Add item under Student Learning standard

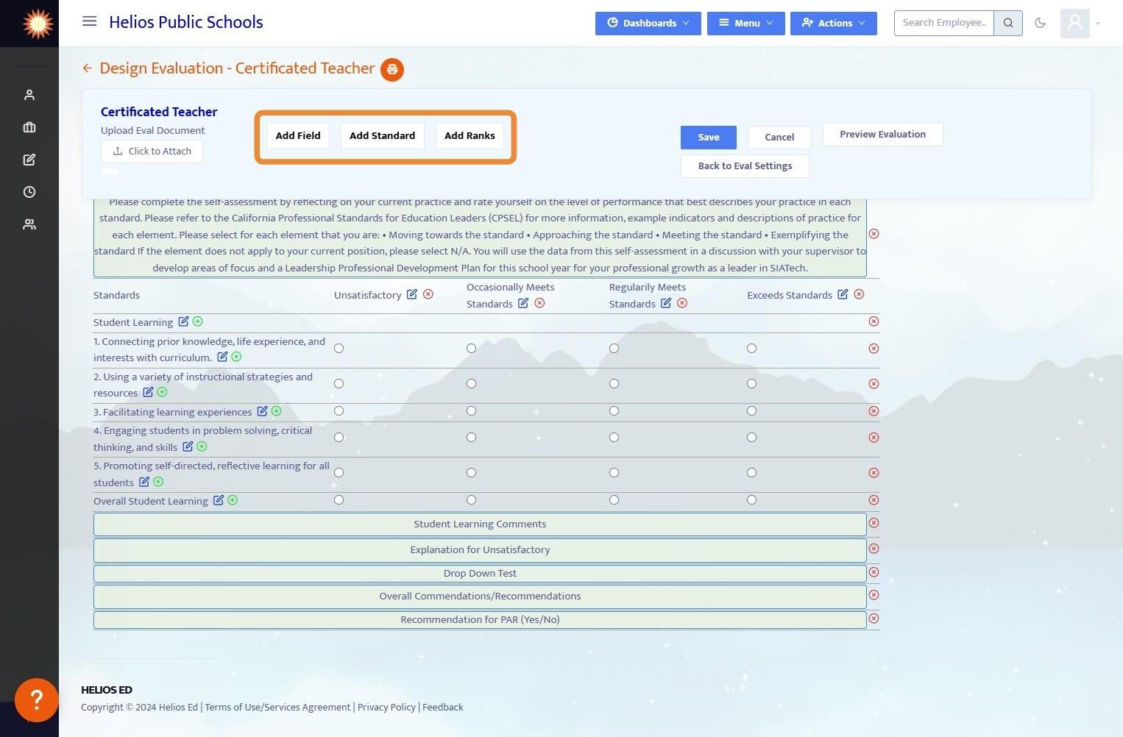point(198,321)
